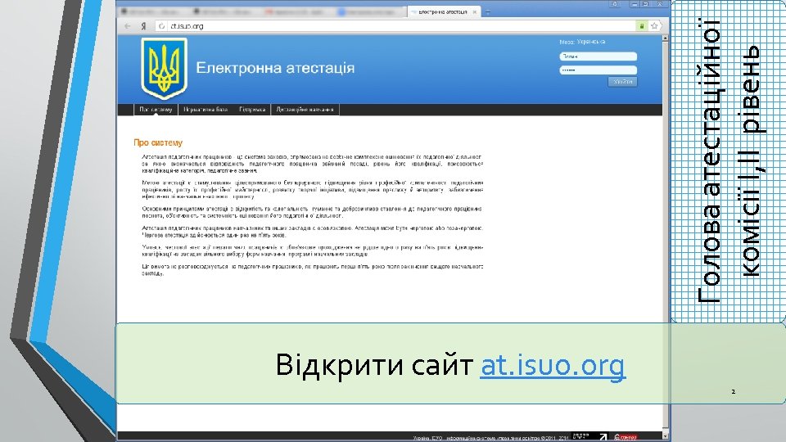786x442 pixels.
Task: Go back with the browser back arrow
Action: [x=128, y=26]
